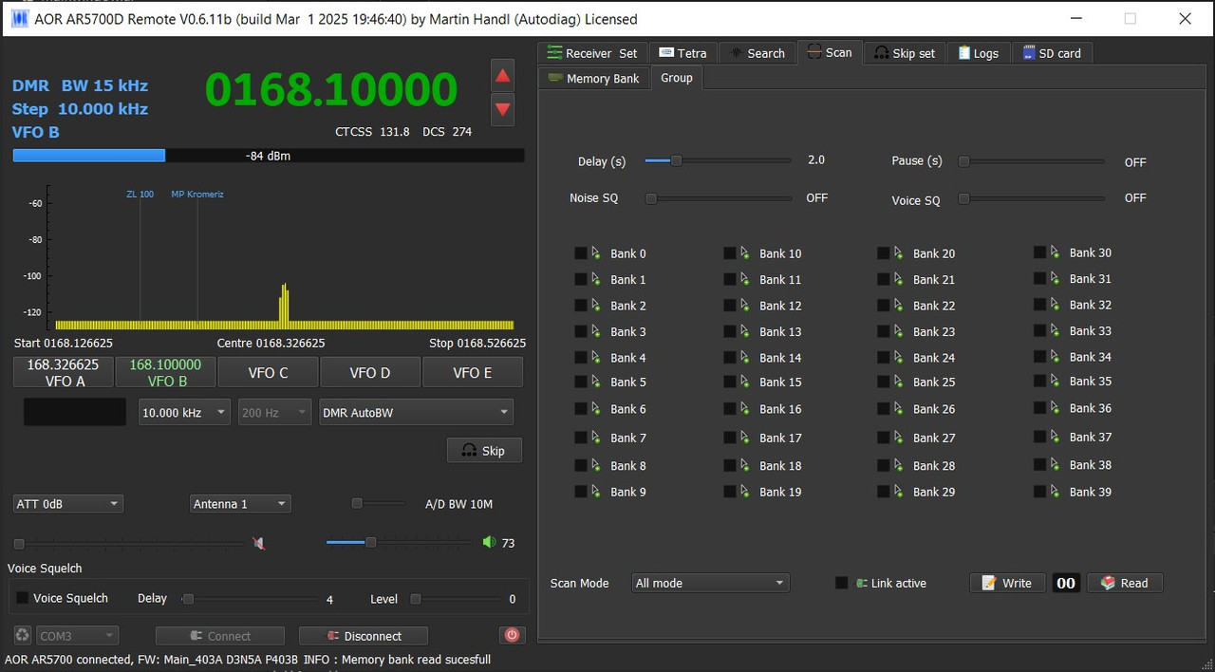The width and height of the screenshot is (1215, 672).
Task: Adjust the Delay (s) slider
Action: pos(718,160)
